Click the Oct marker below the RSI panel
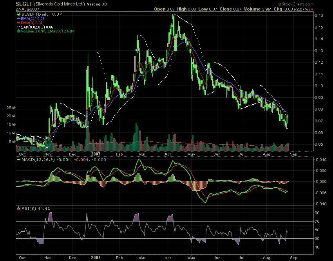 click(22, 257)
